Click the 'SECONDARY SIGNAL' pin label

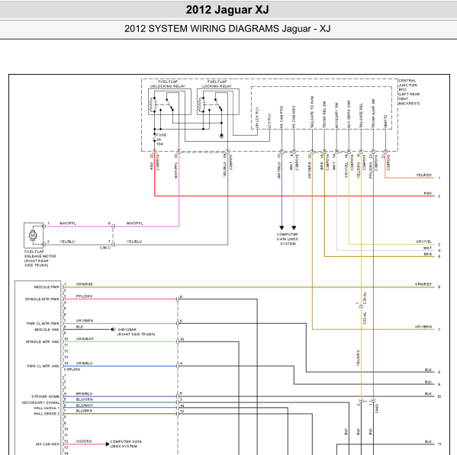[x=40, y=402]
